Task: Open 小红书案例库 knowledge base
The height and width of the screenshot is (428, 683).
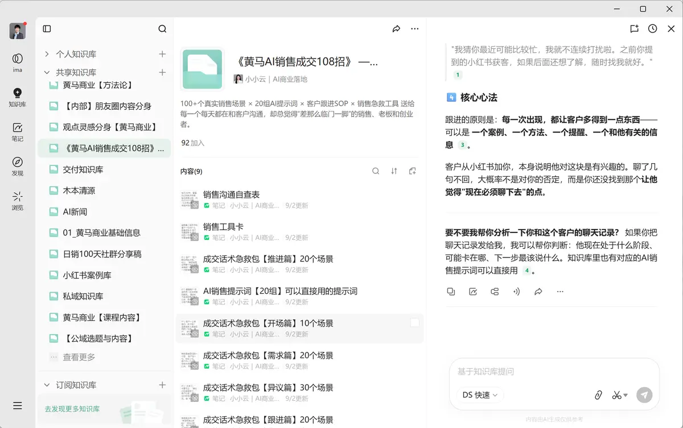Action: point(104,275)
